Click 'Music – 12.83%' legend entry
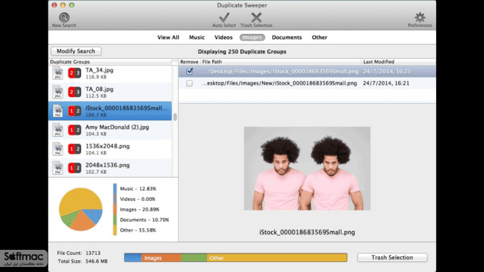This screenshot has height=272, width=484. 138,188
